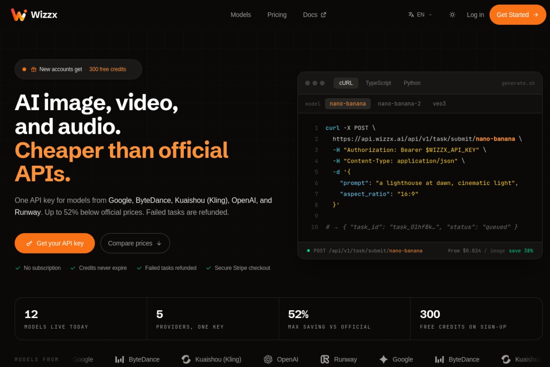Click the 'save 38%' text
Screen dimensions: 550x367
click(521, 250)
